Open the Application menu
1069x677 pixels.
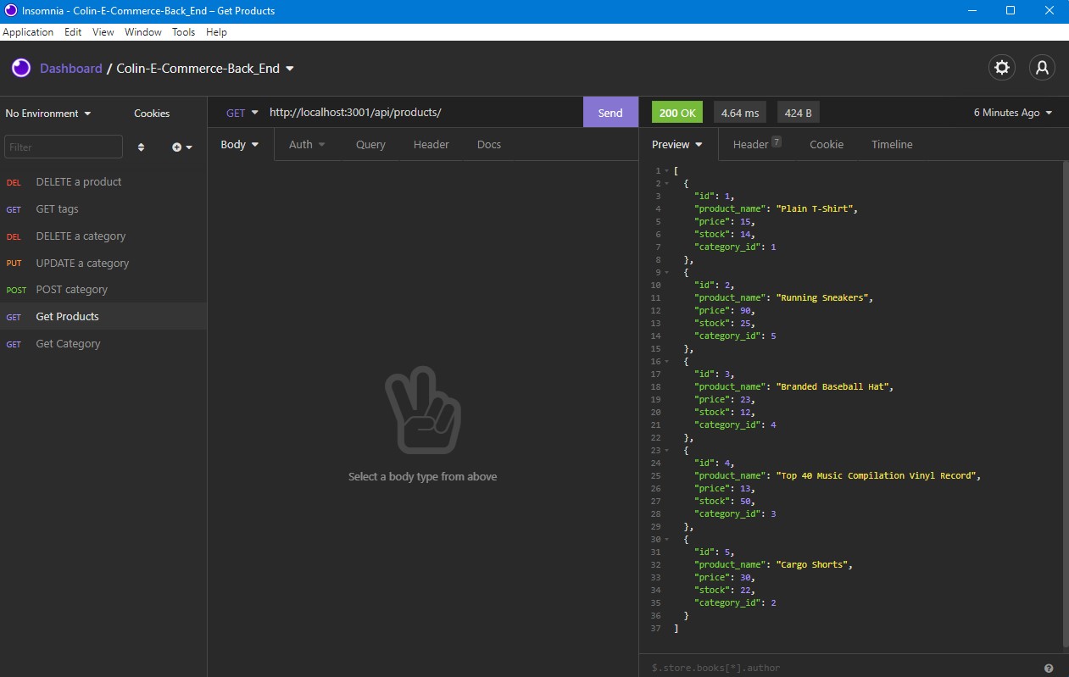[28, 32]
